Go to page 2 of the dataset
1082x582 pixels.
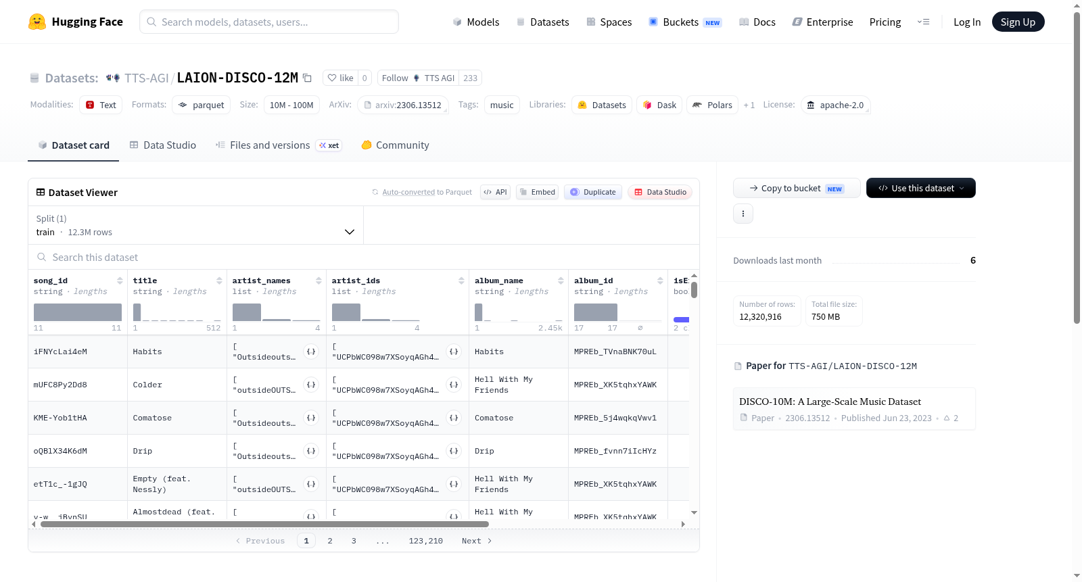pyautogui.click(x=330, y=541)
